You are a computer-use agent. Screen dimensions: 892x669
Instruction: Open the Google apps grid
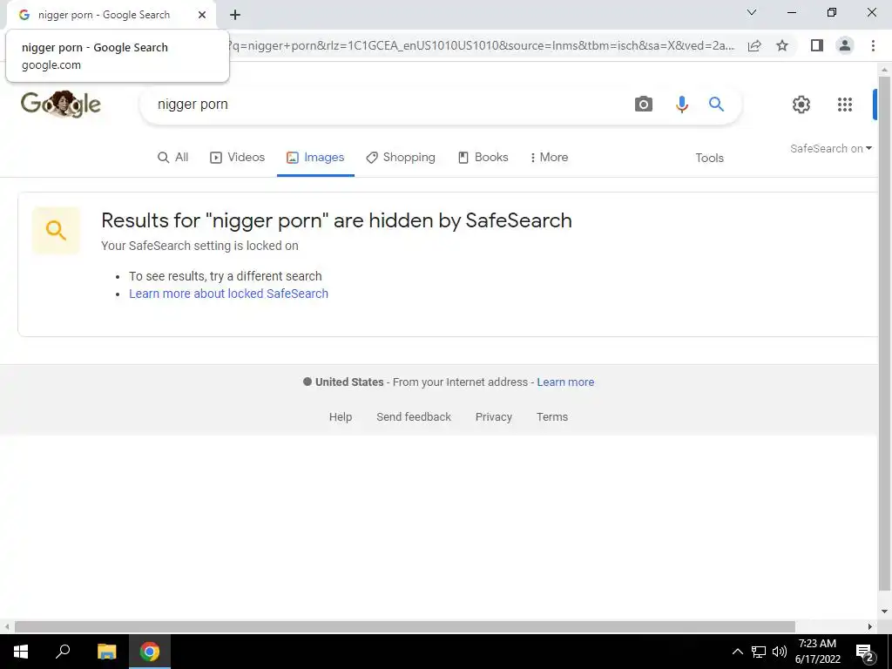coord(845,105)
